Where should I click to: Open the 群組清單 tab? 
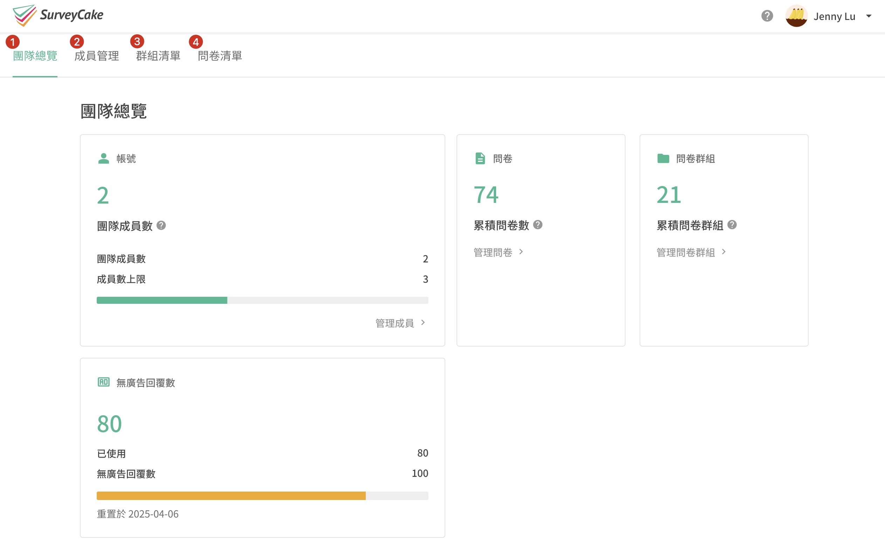pos(158,56)
